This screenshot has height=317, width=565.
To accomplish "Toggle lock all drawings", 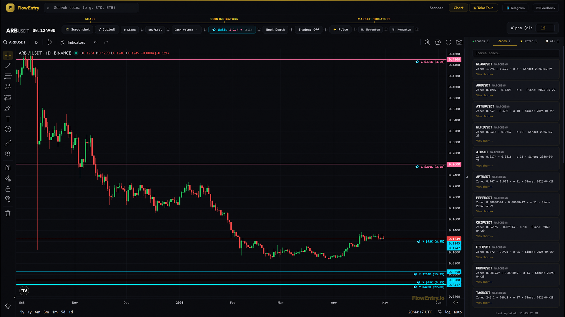I will coord(8,189).
